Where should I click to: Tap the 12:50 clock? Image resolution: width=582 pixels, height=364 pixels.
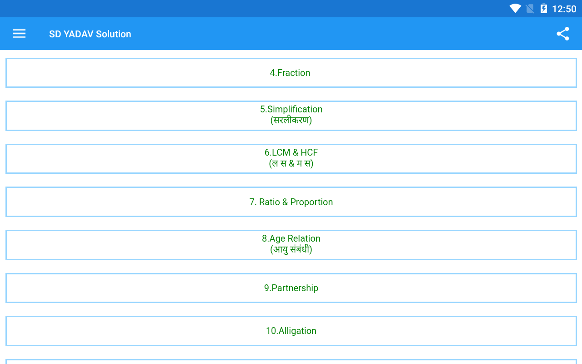click(564, 9)
